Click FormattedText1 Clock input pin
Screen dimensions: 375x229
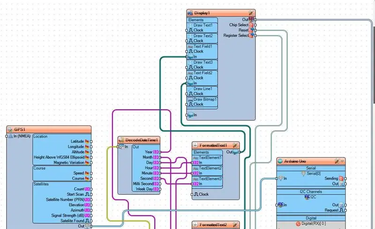[x=192, y=194]
